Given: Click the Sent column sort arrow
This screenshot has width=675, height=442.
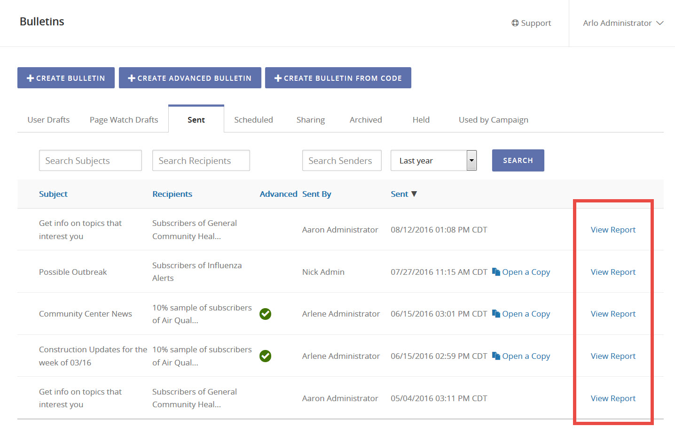Looking at the screenshot, I should point(414,194).
